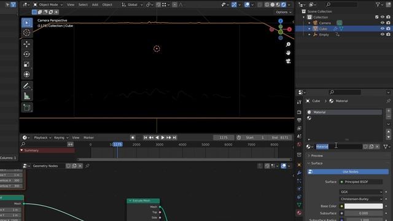Select the Scale tool
393x221 pixels.
27,64
